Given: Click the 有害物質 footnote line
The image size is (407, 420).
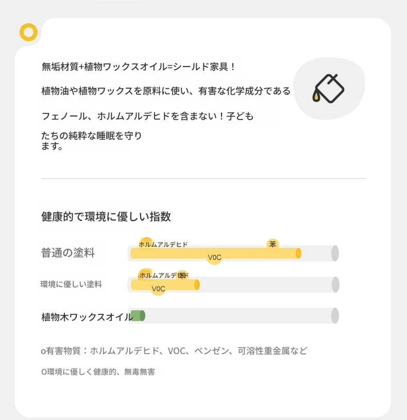Looking at the screenshot, I should point(174,350).
